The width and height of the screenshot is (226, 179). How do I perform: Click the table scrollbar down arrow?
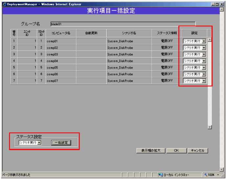point(210,127)
